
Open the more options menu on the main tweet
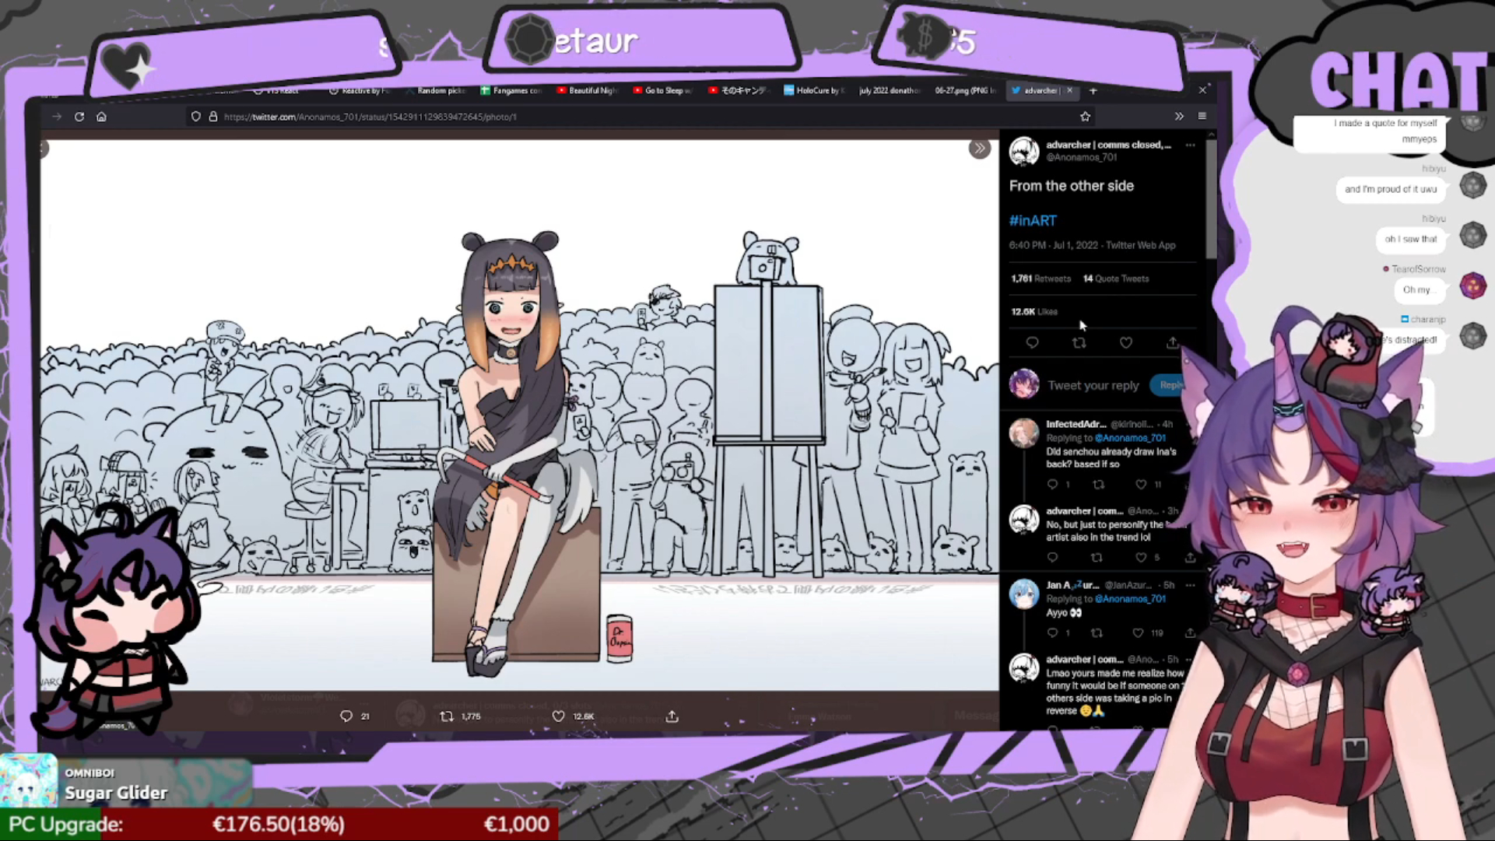click(1190, 145)
